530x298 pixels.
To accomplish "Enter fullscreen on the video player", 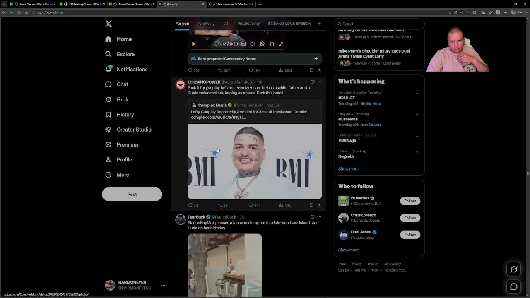I will (x=281, y=44).
